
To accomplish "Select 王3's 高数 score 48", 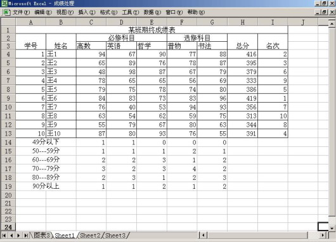I will point(91,72).
